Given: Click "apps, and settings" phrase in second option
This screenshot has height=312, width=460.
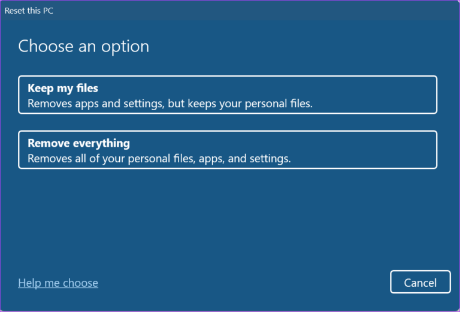Looking at the screenshot, I should click(x=244, y=159).
